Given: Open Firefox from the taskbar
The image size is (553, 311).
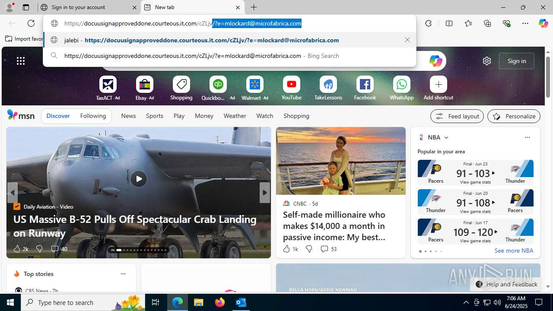Looking at the screenshot, I should 220,302.
